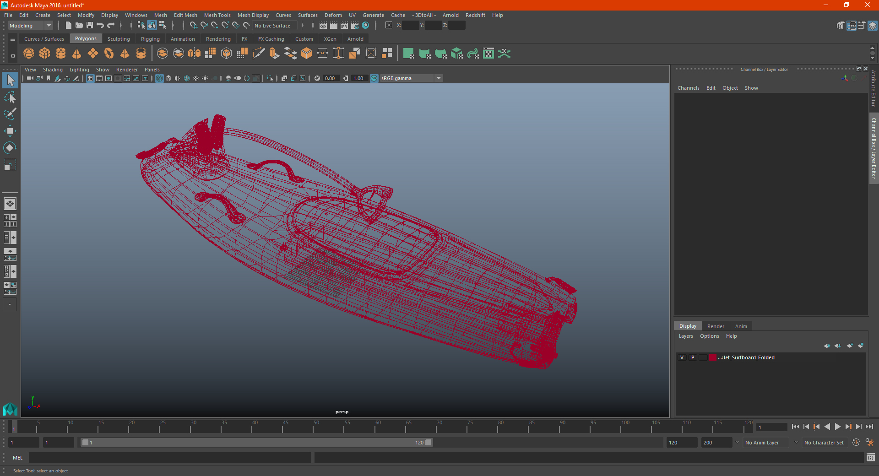Image resolution: width=879 pixels, height=476 pixels.
Task: Create a polygon cylinder from shelf
Action: [x=61, y=54]
